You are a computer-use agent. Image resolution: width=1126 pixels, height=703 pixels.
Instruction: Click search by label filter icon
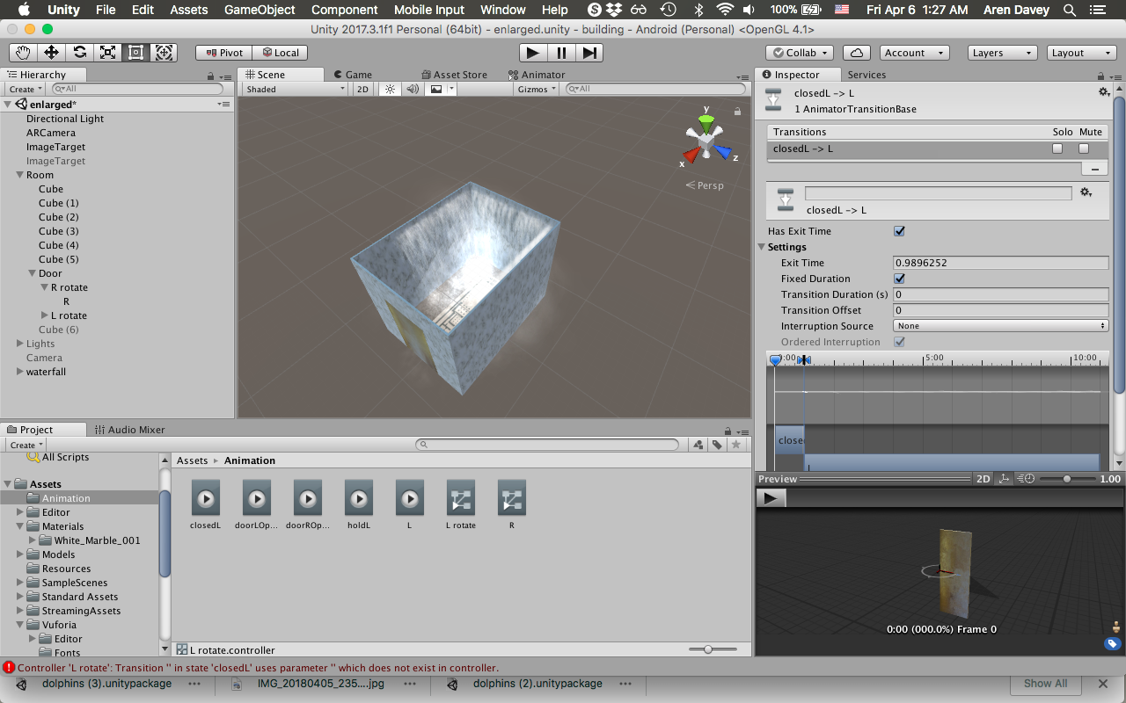click(x=718, y=445)
